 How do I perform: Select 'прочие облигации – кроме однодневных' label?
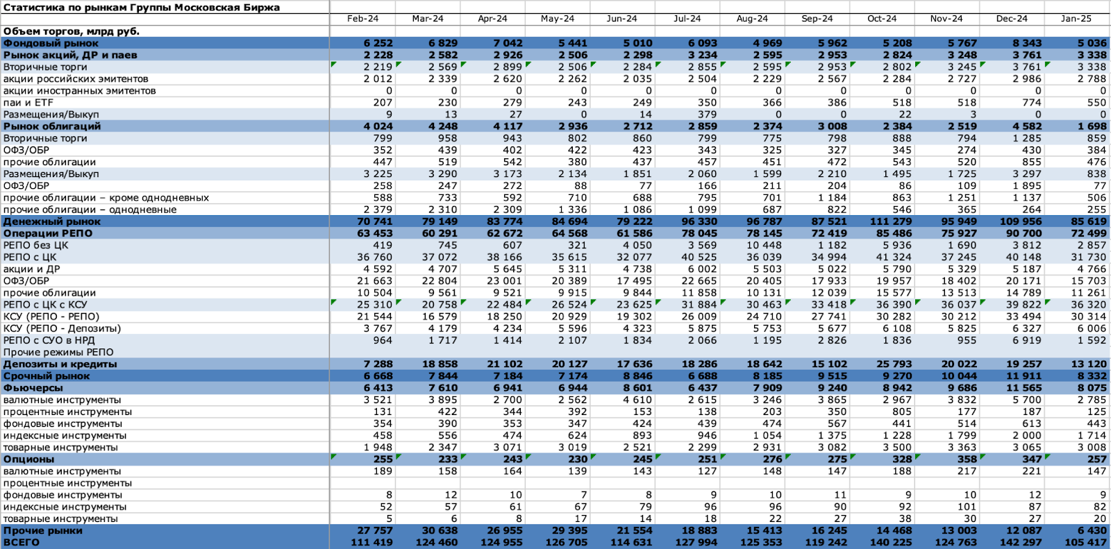tap(106, 198)
